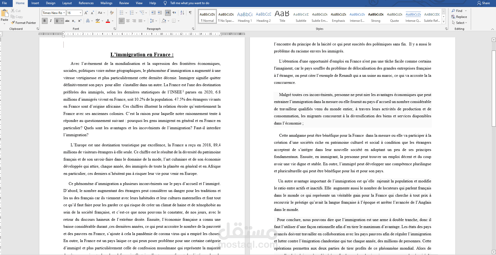
Task: Toggle Align Left for paragraph
Action: 122,21
